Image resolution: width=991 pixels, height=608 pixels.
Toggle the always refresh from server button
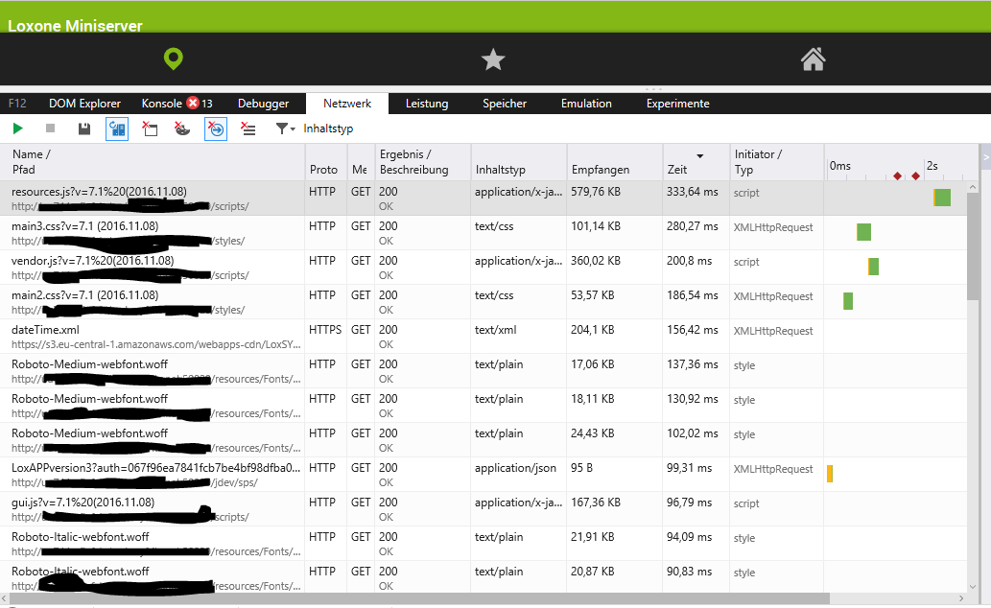click(x=116, y=129)
